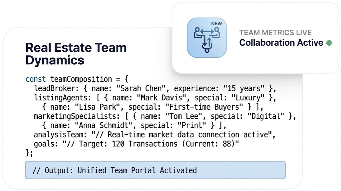The image size is (341, 191).
Task: Select the Collaboration Active status text
Action: point(281,43)
